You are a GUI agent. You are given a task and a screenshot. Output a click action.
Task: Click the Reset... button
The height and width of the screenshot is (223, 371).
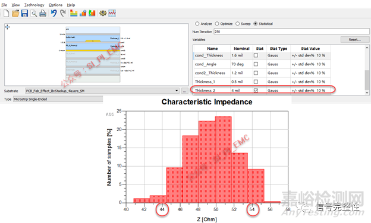click(x=355, y=40)
